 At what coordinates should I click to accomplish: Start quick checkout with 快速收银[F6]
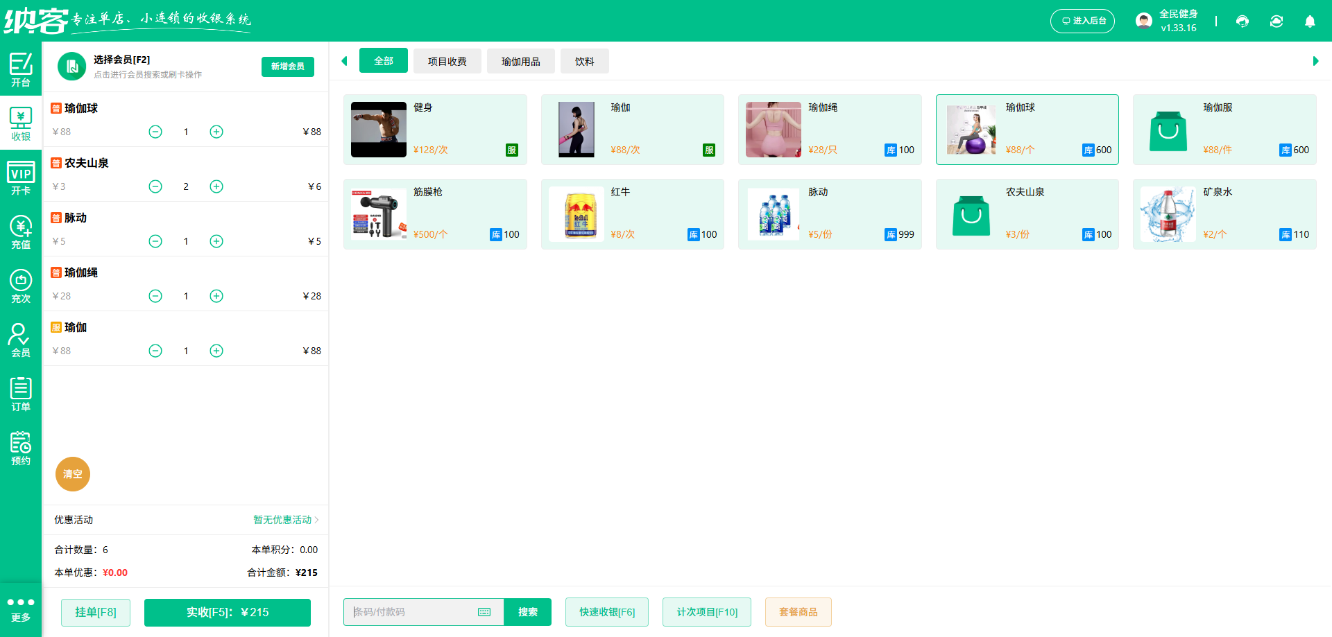[x=606, y=612]
